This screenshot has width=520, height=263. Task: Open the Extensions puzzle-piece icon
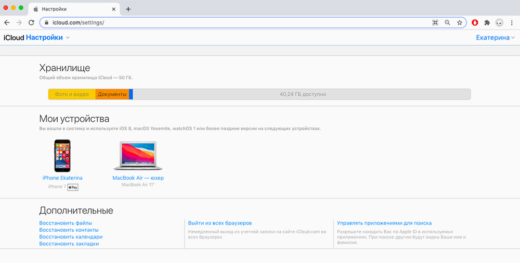[487, 22]
